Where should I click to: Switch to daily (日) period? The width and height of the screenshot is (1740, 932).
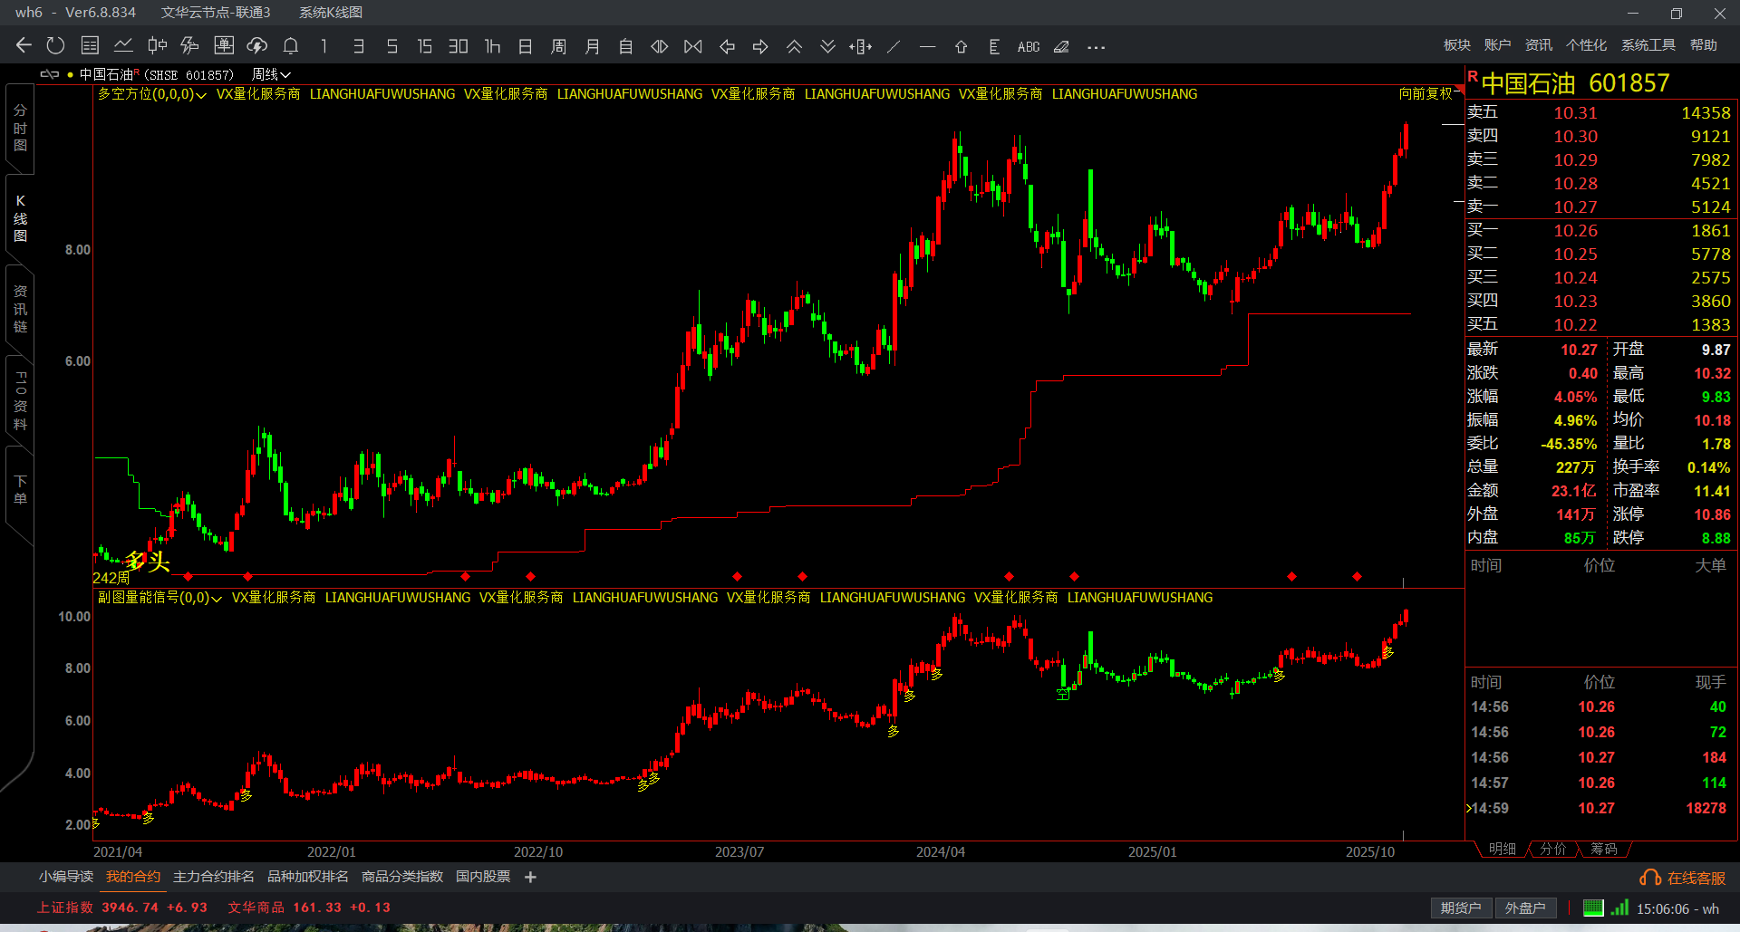tap(525, 45)
